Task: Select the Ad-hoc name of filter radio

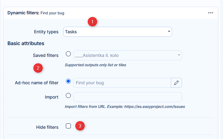Action: [69, 81]
